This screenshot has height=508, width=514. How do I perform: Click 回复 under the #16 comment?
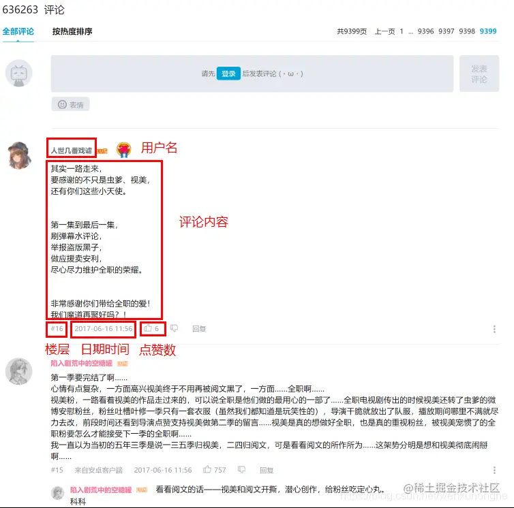point(199,329)
